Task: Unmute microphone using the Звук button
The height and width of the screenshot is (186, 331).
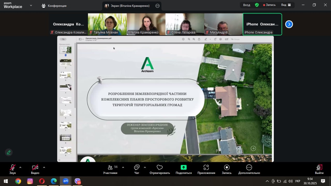Action: [x=12, y=168]
